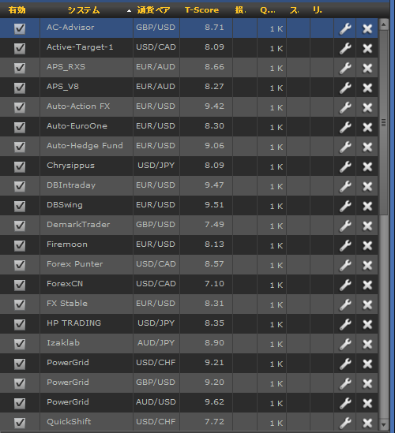The image size is (395, 433).
Task: Remove APS_RXS system
Action: click(x=367, y=68)
